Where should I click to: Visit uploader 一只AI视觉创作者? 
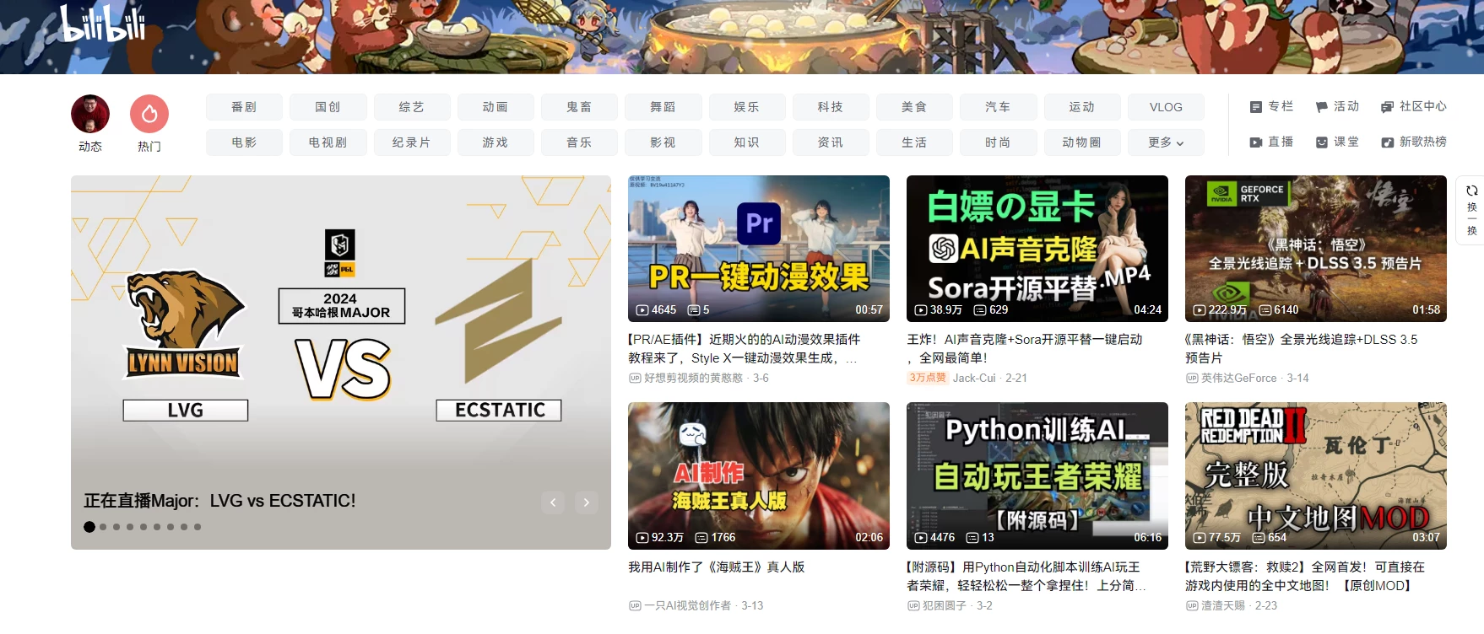click(x=688, y=606)
